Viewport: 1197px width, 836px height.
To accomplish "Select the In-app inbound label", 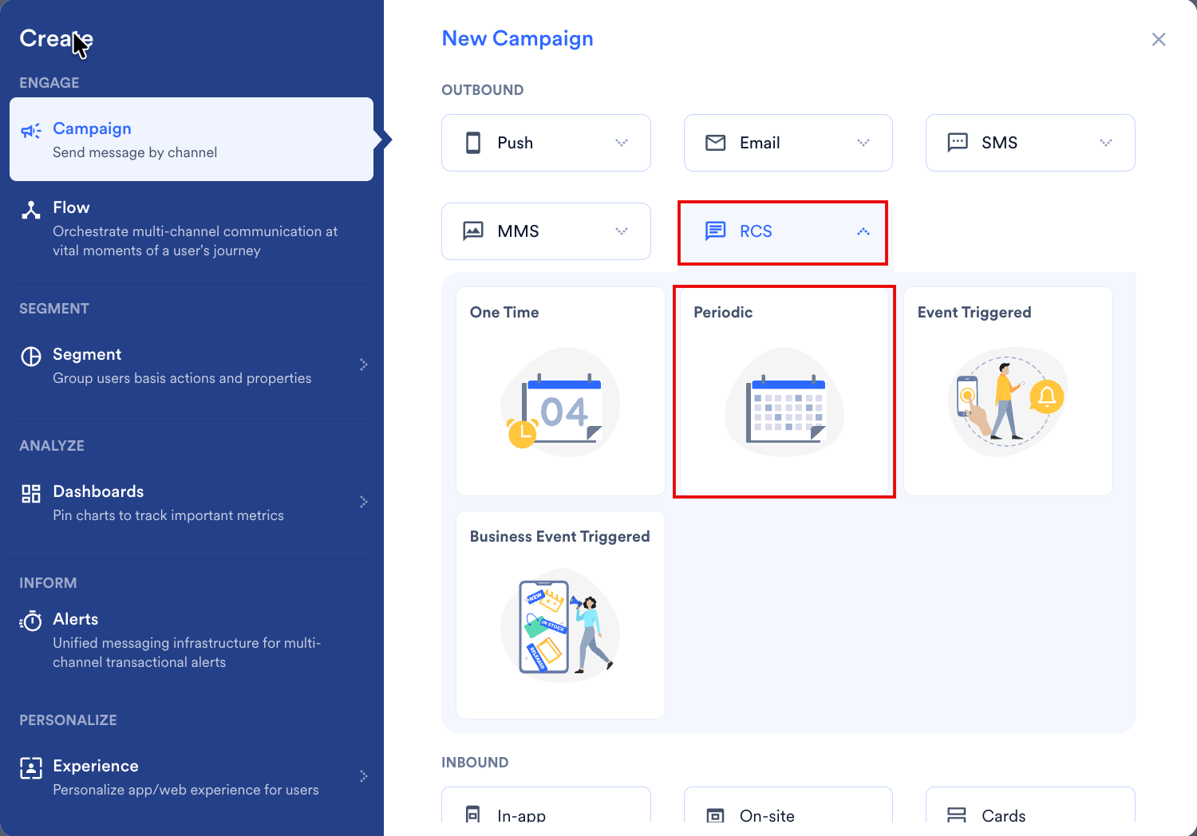I will pos(521,815).
